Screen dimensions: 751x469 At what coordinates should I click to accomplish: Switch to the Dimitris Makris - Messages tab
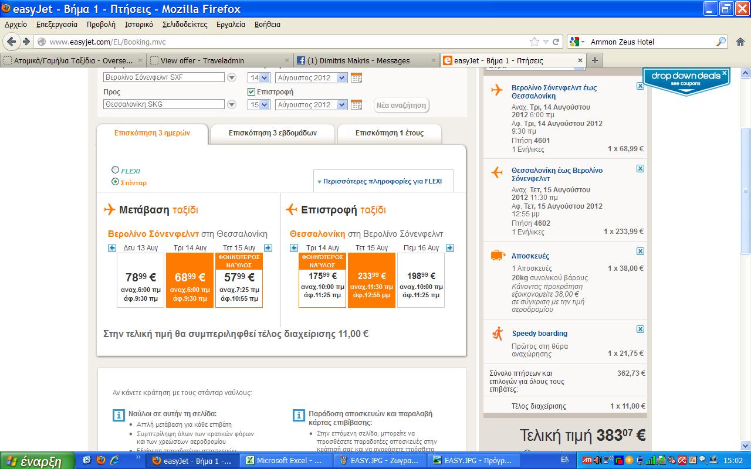pyautogui.click(x=366, y=60)
